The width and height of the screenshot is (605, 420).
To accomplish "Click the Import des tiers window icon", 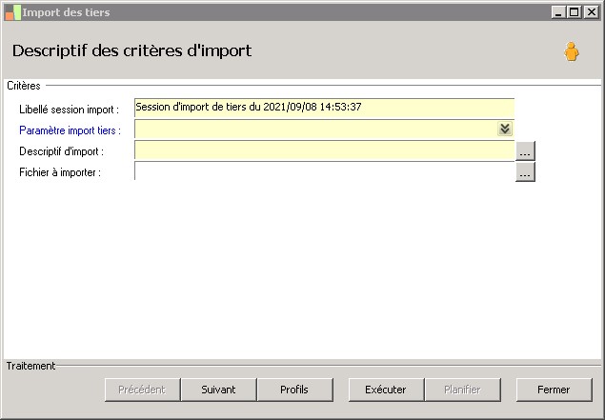I will click(12, 12).
